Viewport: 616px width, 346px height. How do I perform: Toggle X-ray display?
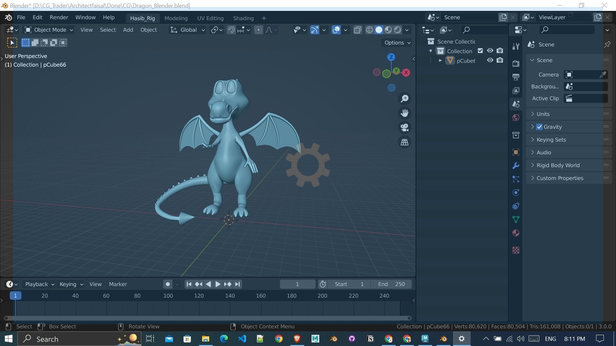[x=357, y=30]
